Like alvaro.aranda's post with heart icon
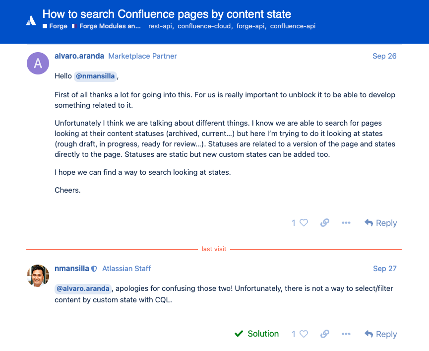This screenshot has height=351, width=429. tap(304, 223)
